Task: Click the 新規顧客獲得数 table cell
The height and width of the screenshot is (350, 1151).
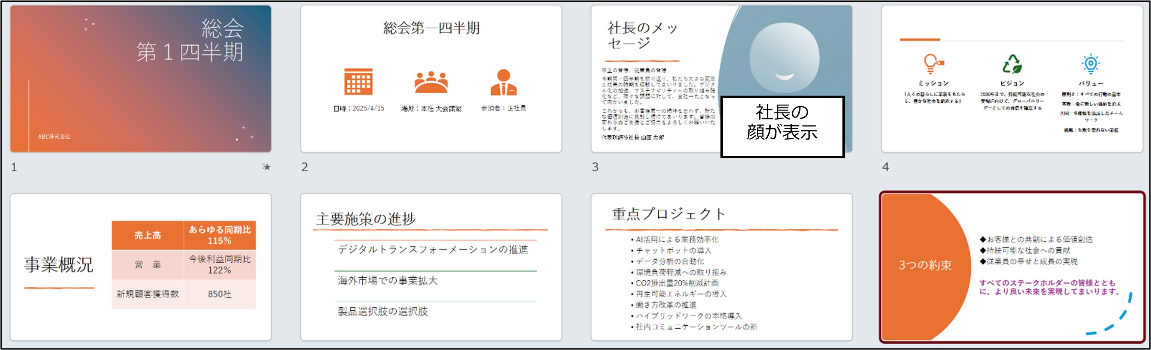Action: click(x=148, y=294)
